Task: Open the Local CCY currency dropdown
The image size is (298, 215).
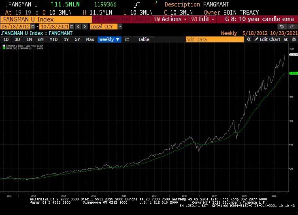Action: tap(104, 26)
